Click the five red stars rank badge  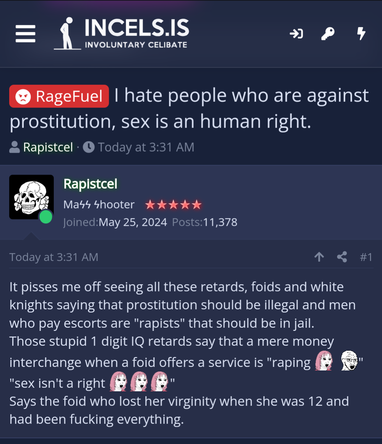tap(173, 205)
